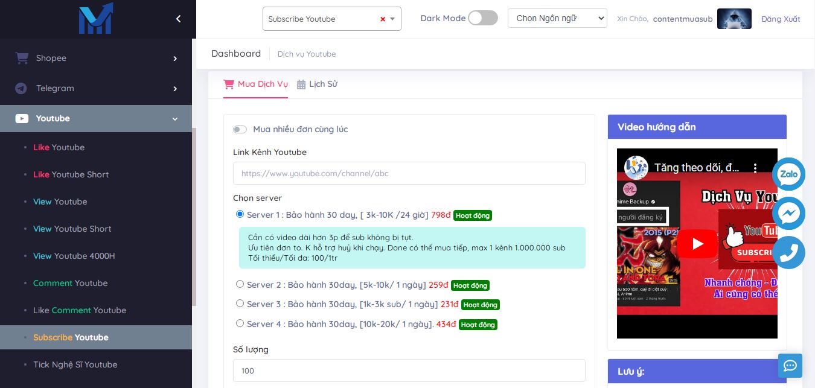Expand the Telegram menu
Viewport: 815px width, 388px height.
[x=96, y=88]
